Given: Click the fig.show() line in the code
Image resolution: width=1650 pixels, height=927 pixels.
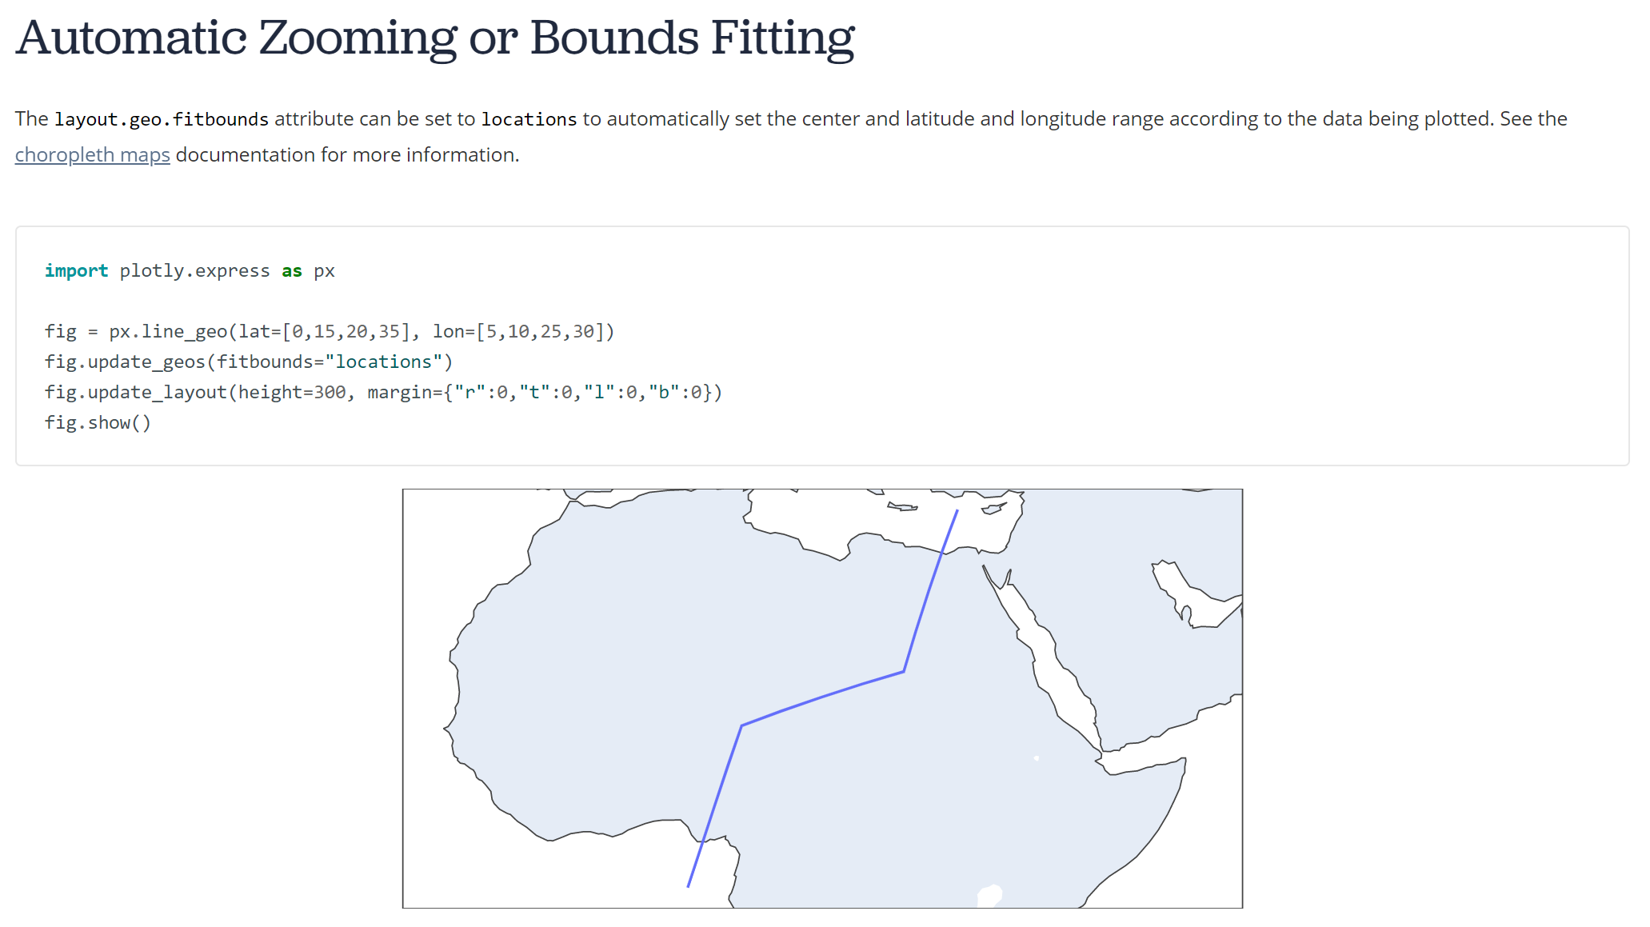Looking at the screenshot, I should (98, 422).
